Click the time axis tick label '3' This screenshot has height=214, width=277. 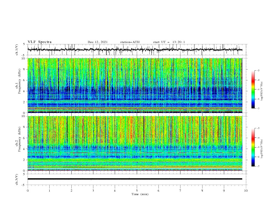[93, 191]
